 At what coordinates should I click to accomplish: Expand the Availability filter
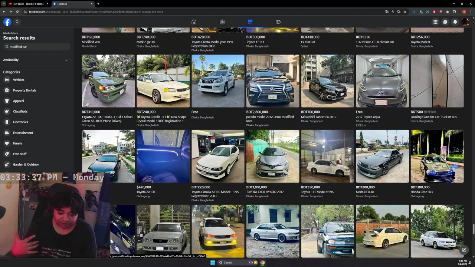coord(36,60)
